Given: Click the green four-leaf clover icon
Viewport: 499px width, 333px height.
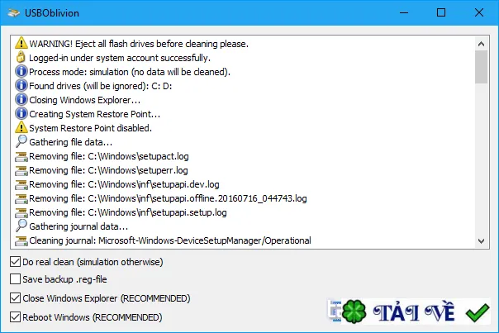Looking at the screenshot, I should [x=354, y=312].
